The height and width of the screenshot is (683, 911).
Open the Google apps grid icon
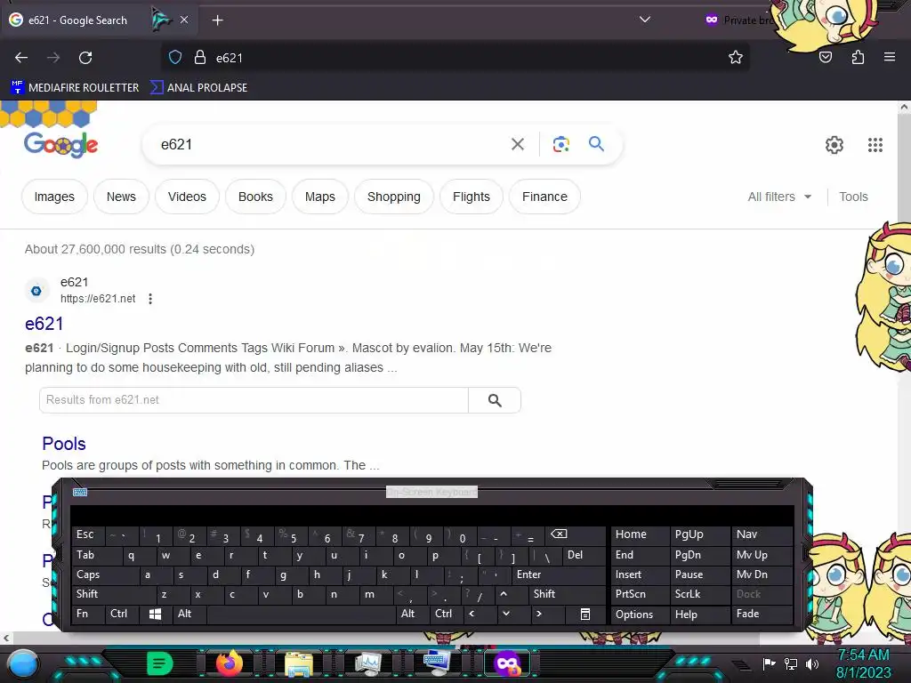(x=875, y=145)
